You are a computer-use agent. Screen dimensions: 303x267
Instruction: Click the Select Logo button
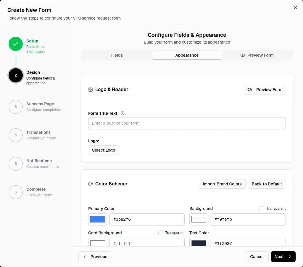[104, 150]
